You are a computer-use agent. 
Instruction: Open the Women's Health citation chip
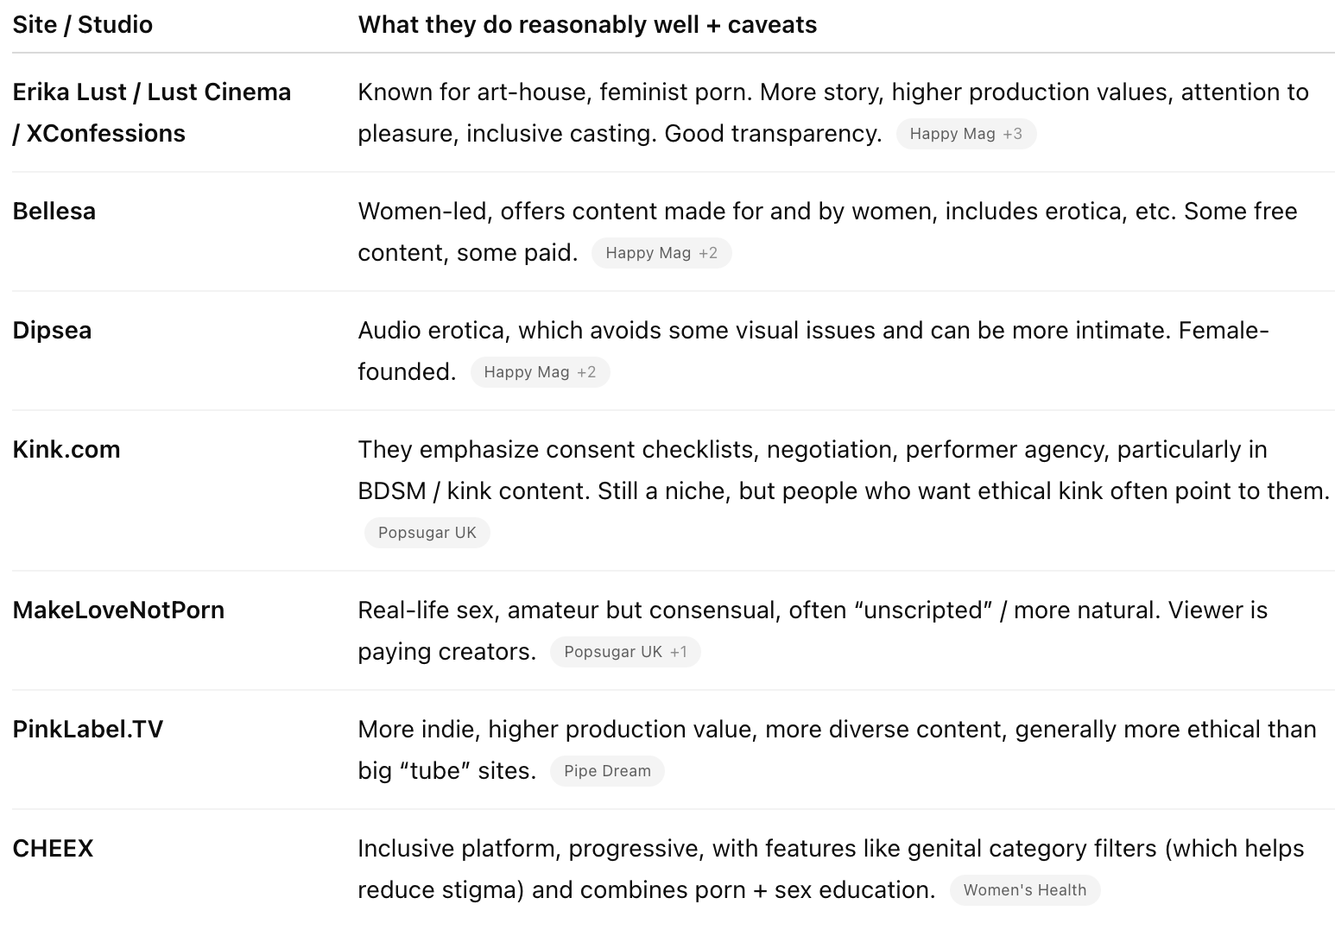coord(1024,890)
